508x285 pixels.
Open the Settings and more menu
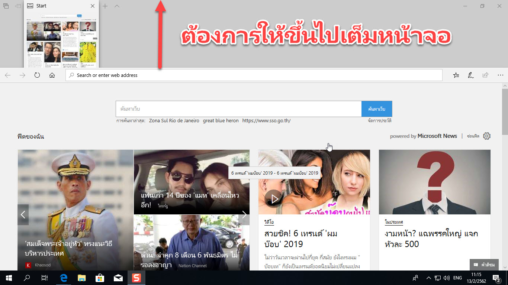click(x=500, y=75)
